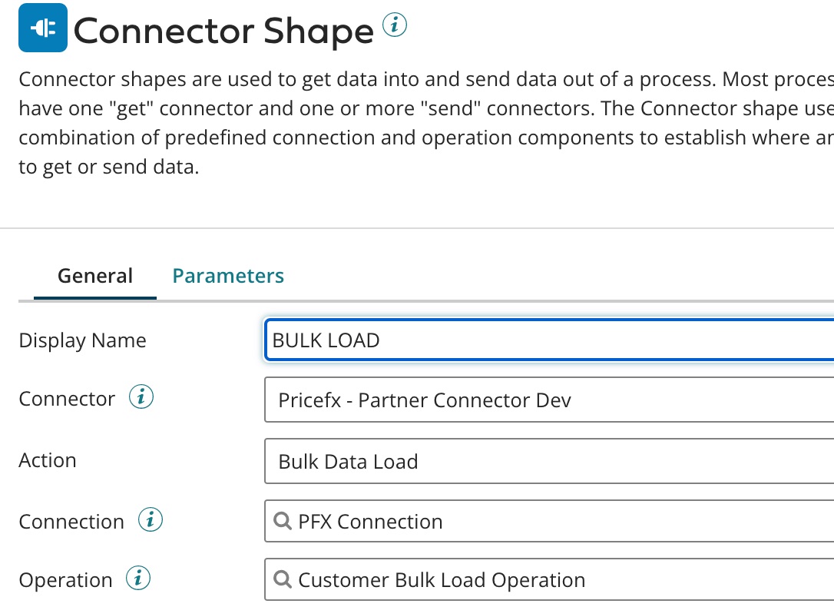Open the Action dropdown showing Bulk Data Load
Viewport: 834px width, 607px height.
click(538, 461)
